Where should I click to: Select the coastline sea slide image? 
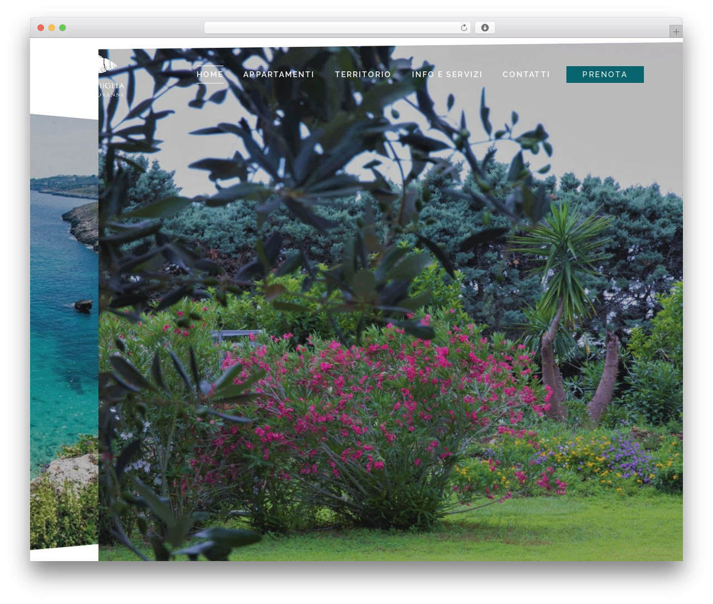point(64,332)
